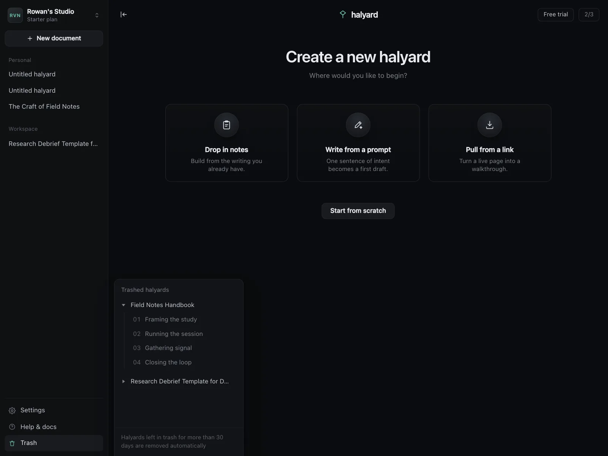Screen dimensions: 608x456
Task: Open Help & docs
Action: pyautogui.click(x=54, y=427)
